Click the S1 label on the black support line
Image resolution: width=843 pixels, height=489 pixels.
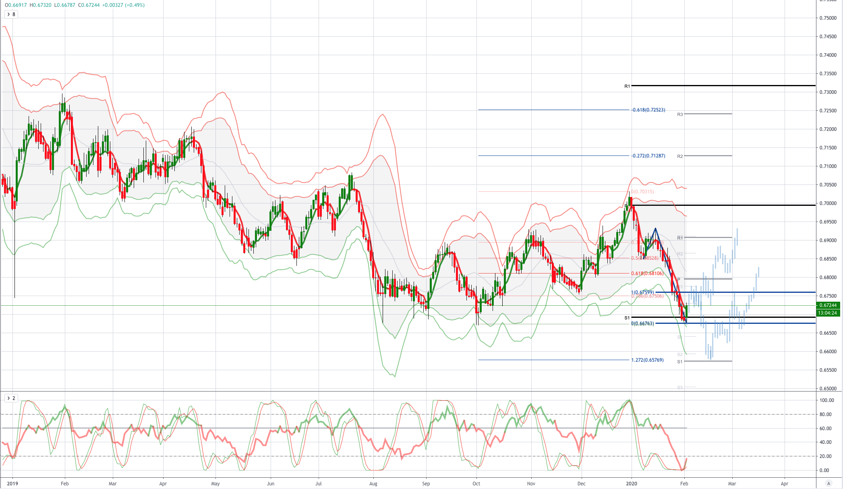click(x=627, y=318)
